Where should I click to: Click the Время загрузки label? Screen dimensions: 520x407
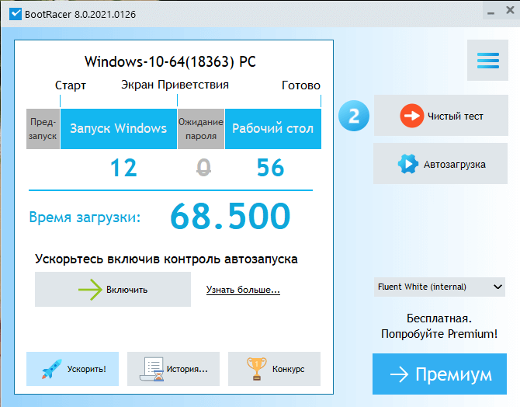coord(85,217)
